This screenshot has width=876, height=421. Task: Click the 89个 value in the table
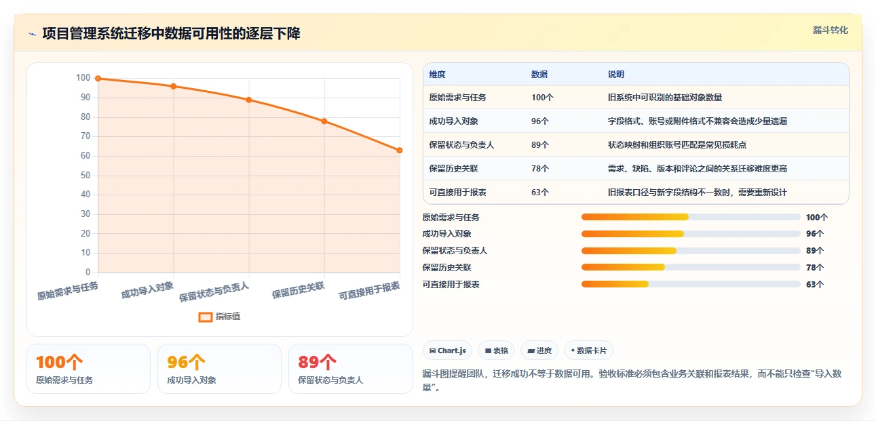point(540,145)
